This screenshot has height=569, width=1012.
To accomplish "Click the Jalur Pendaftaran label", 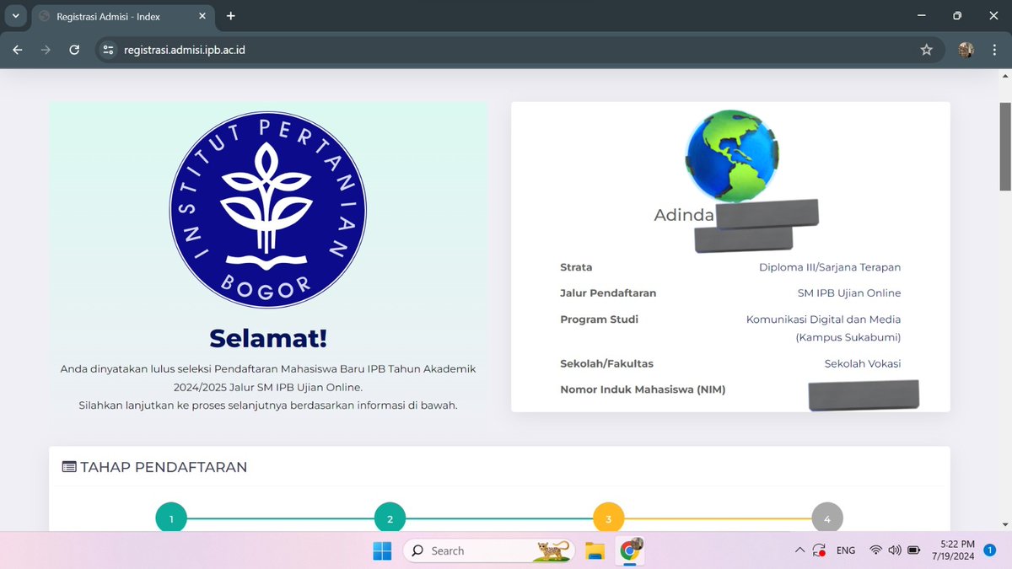I will [608, 293].
